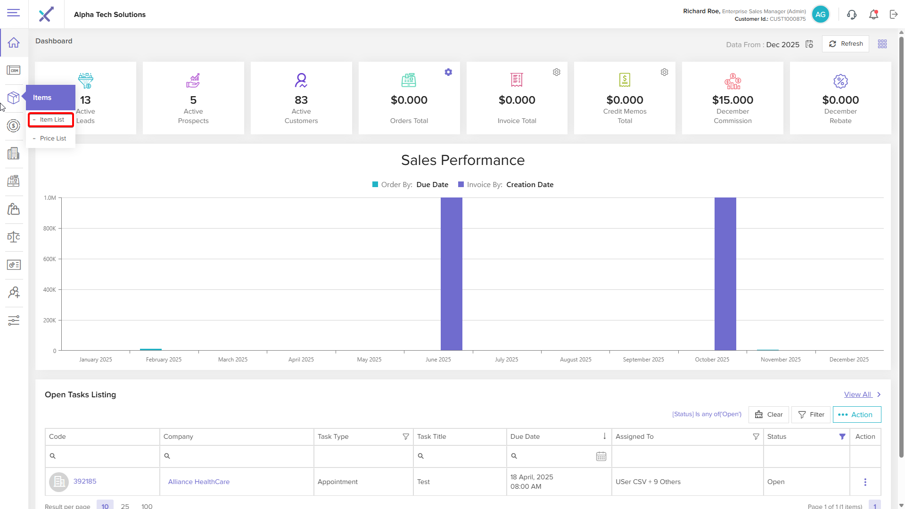Set results per page to 25

[125, 506]
